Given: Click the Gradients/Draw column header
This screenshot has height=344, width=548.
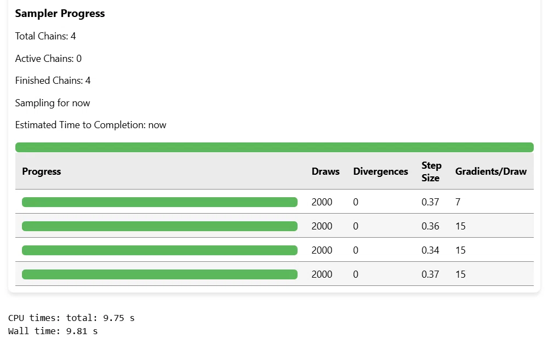Looking at the screenshot, I should [490, 171].
